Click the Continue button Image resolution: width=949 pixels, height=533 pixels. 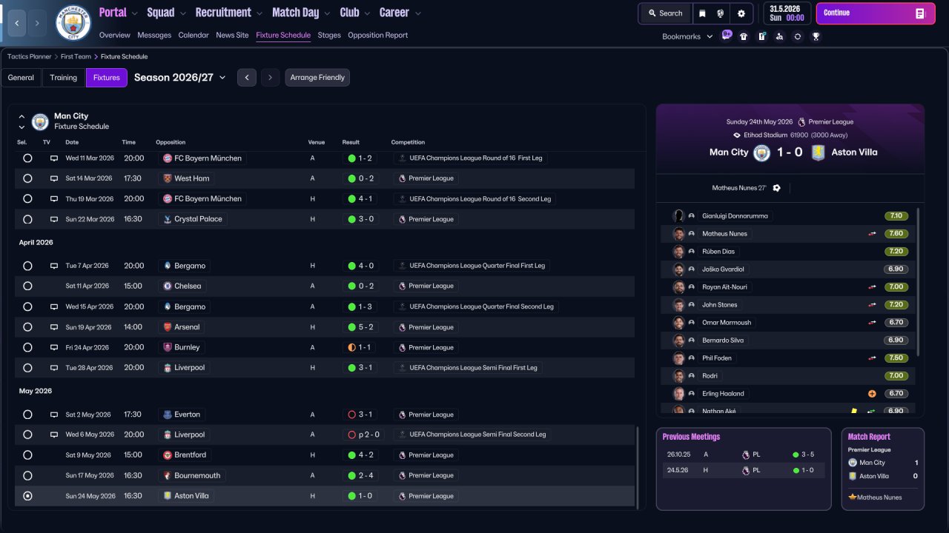[876, 13]
